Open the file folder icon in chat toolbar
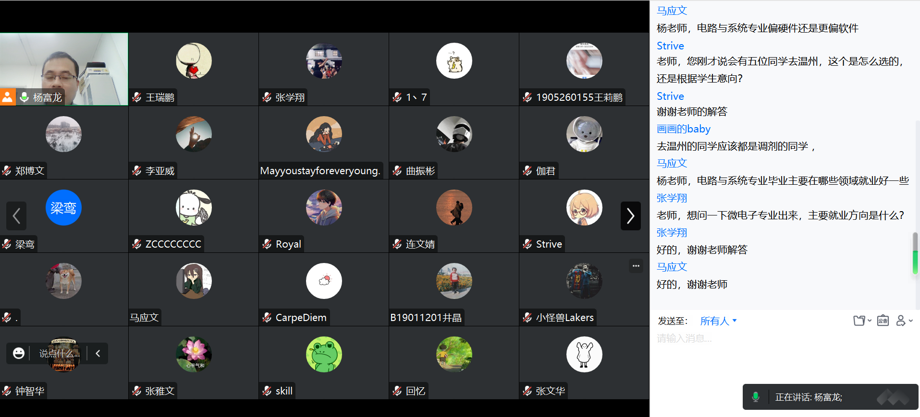Viewport: 920px width, 417px height. coord(859,321)
